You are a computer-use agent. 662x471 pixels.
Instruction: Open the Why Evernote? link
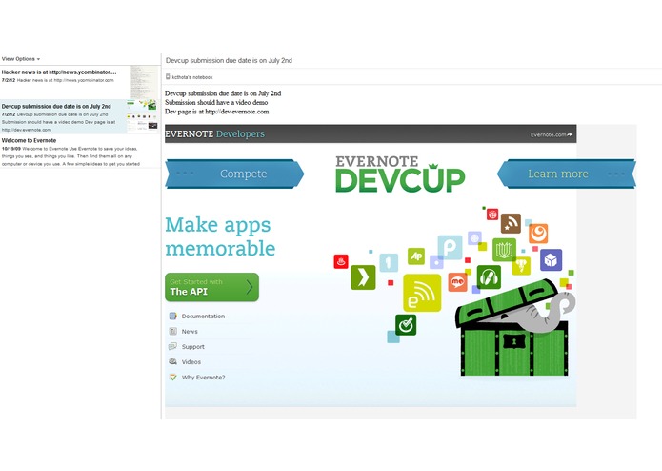click(203, 378)
